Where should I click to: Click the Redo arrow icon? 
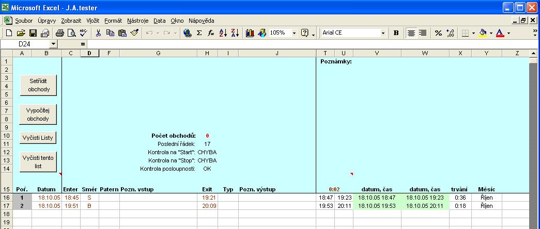[x=167, y=33]
